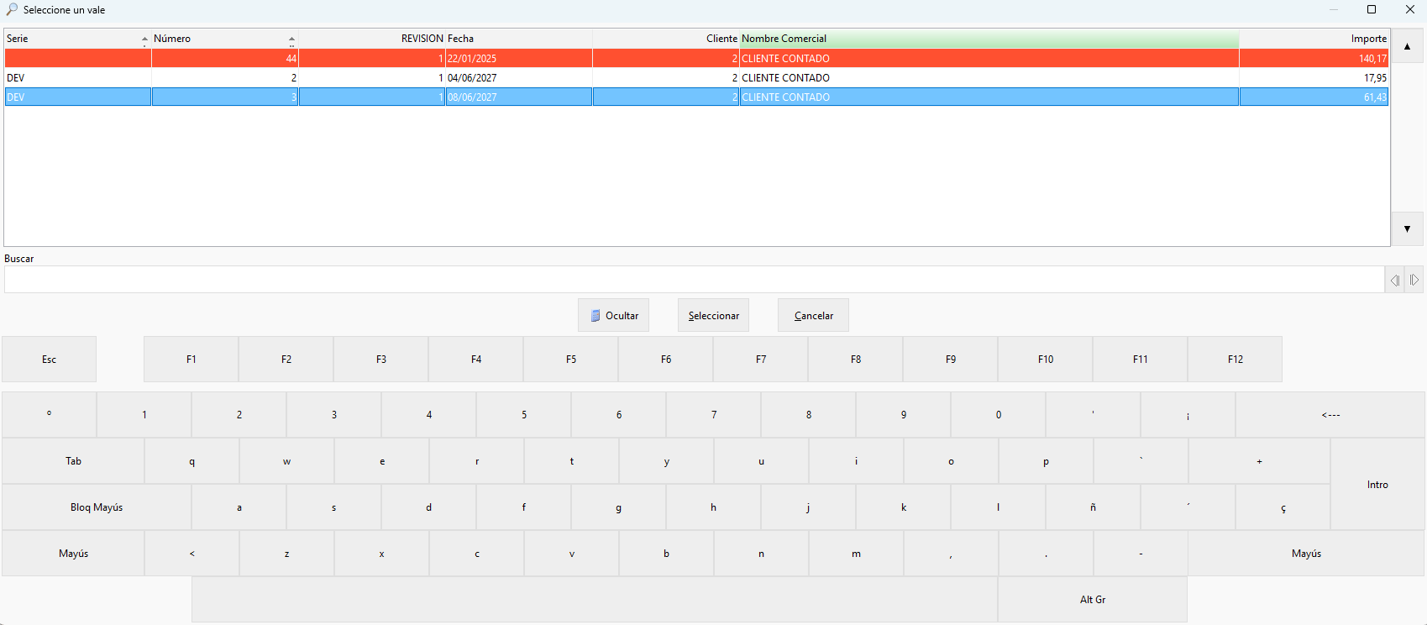This screenshot has height=625, width=1427.
Task: Select the DEV row dated 04/06/2027
Action: (x=696, y=77)
